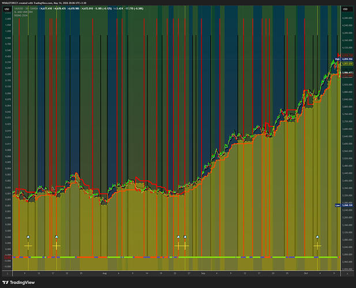Click the fourth event marker icon beside the third
The height and width of the screenshot is (288, 356).
185,237
